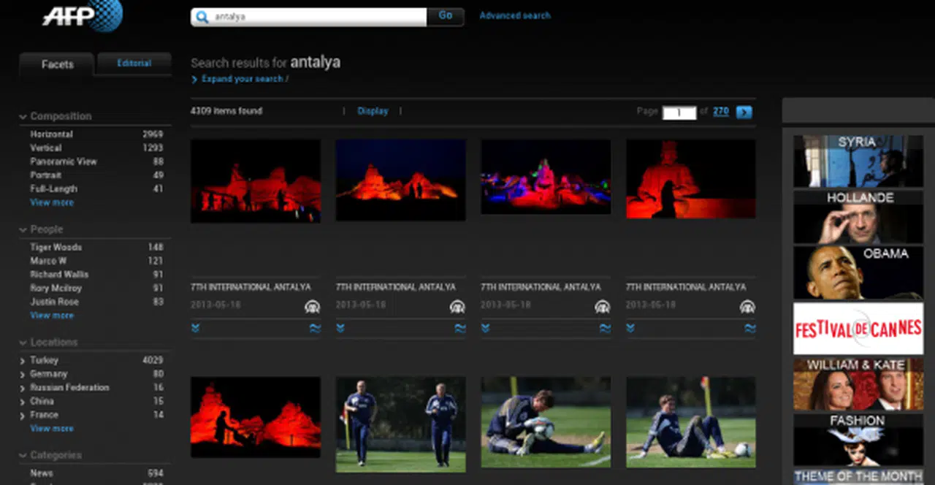Click similar-images wave icon under first result
The image size is (935, 485).
click(314, 329)
